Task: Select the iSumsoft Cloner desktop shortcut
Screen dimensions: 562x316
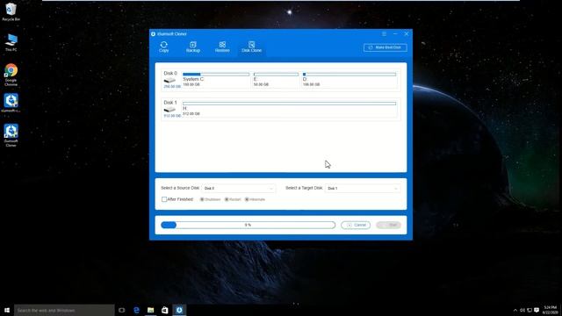Action: point(11,135)
